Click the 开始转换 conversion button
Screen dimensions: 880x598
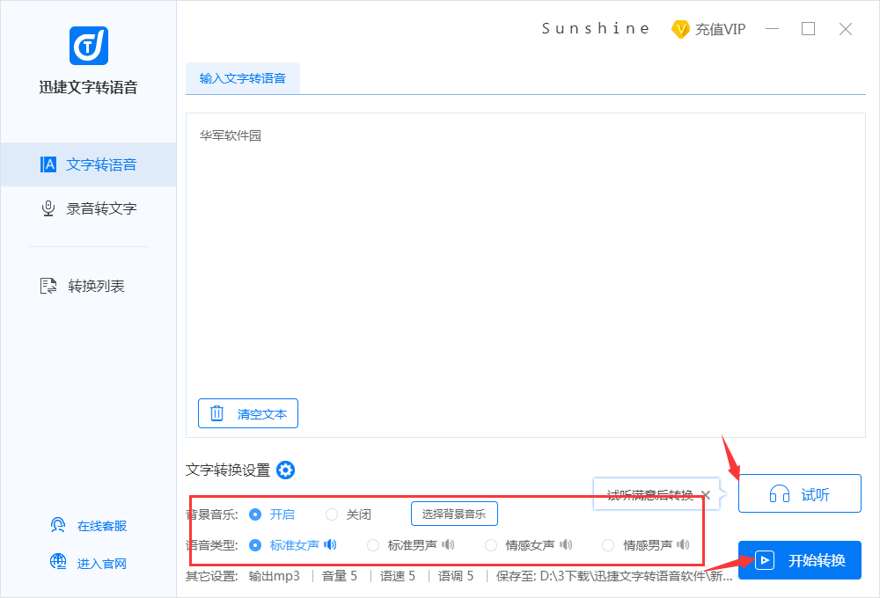[x=799, y=560]
